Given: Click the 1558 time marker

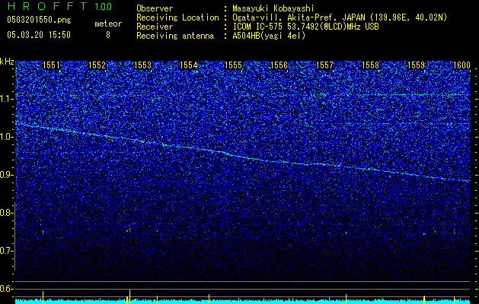Looking at the screenshot, I should 371,65.
